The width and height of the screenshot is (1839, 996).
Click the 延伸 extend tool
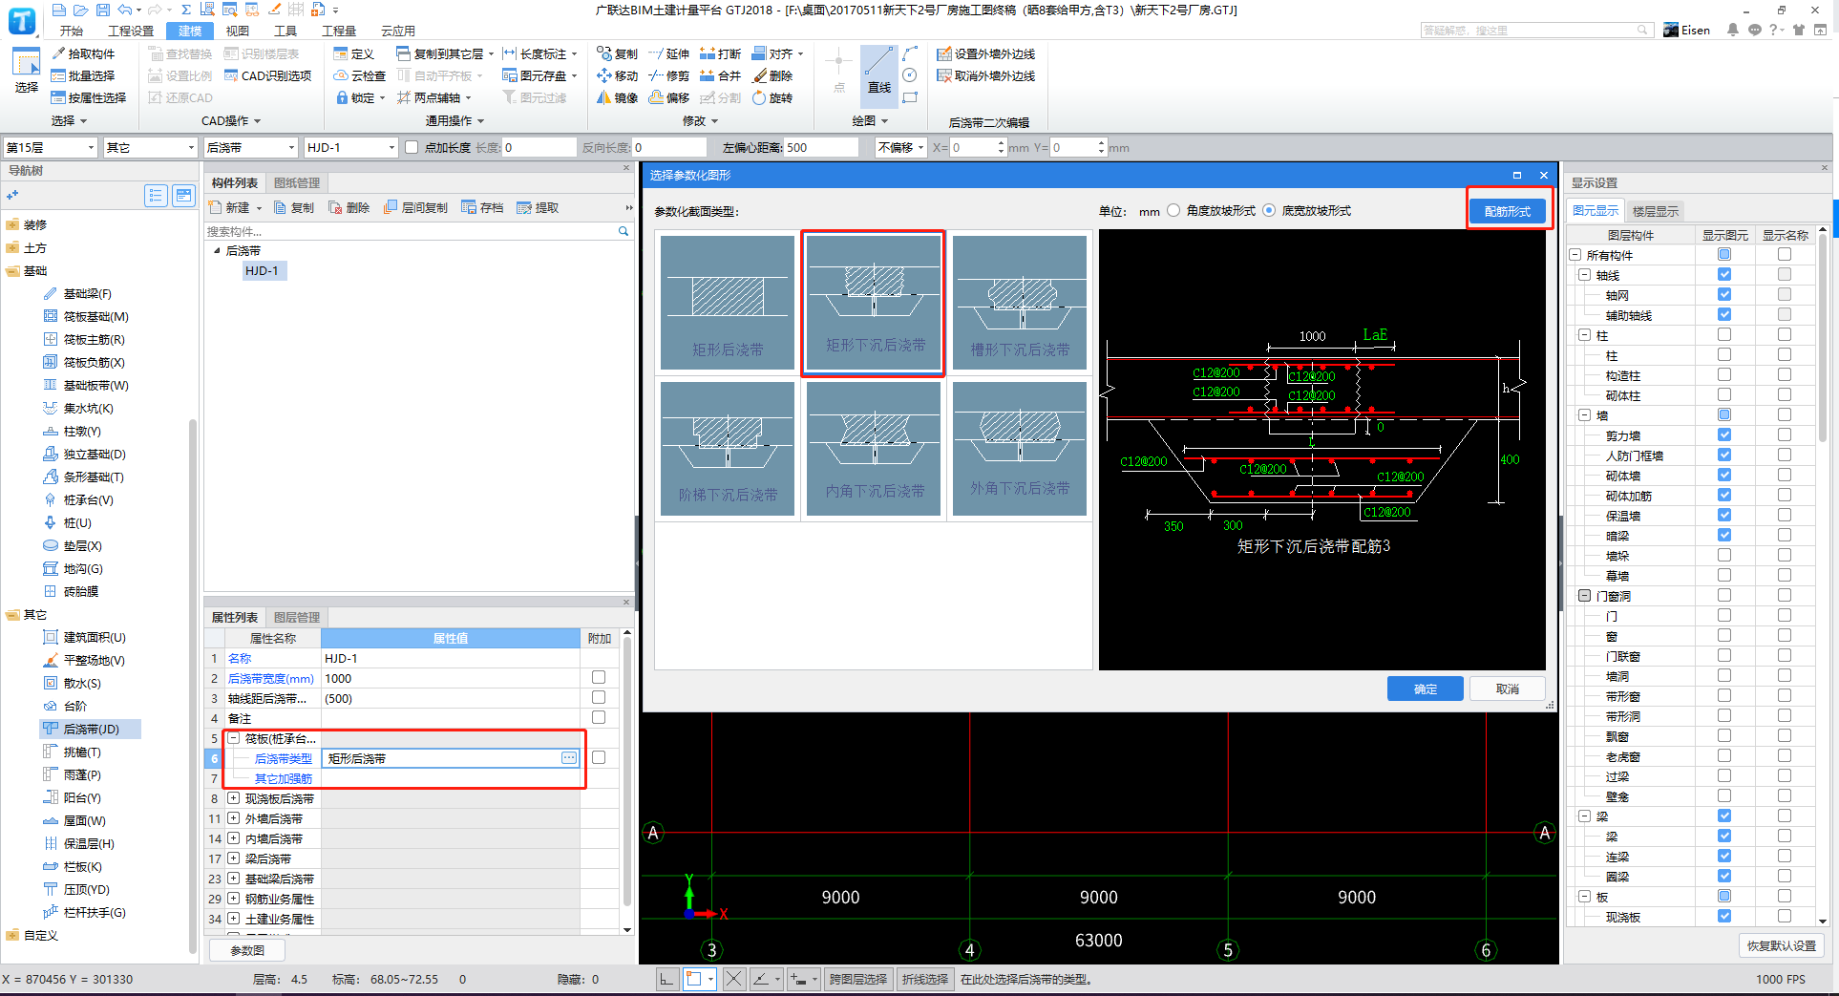(x=669, y=54)
